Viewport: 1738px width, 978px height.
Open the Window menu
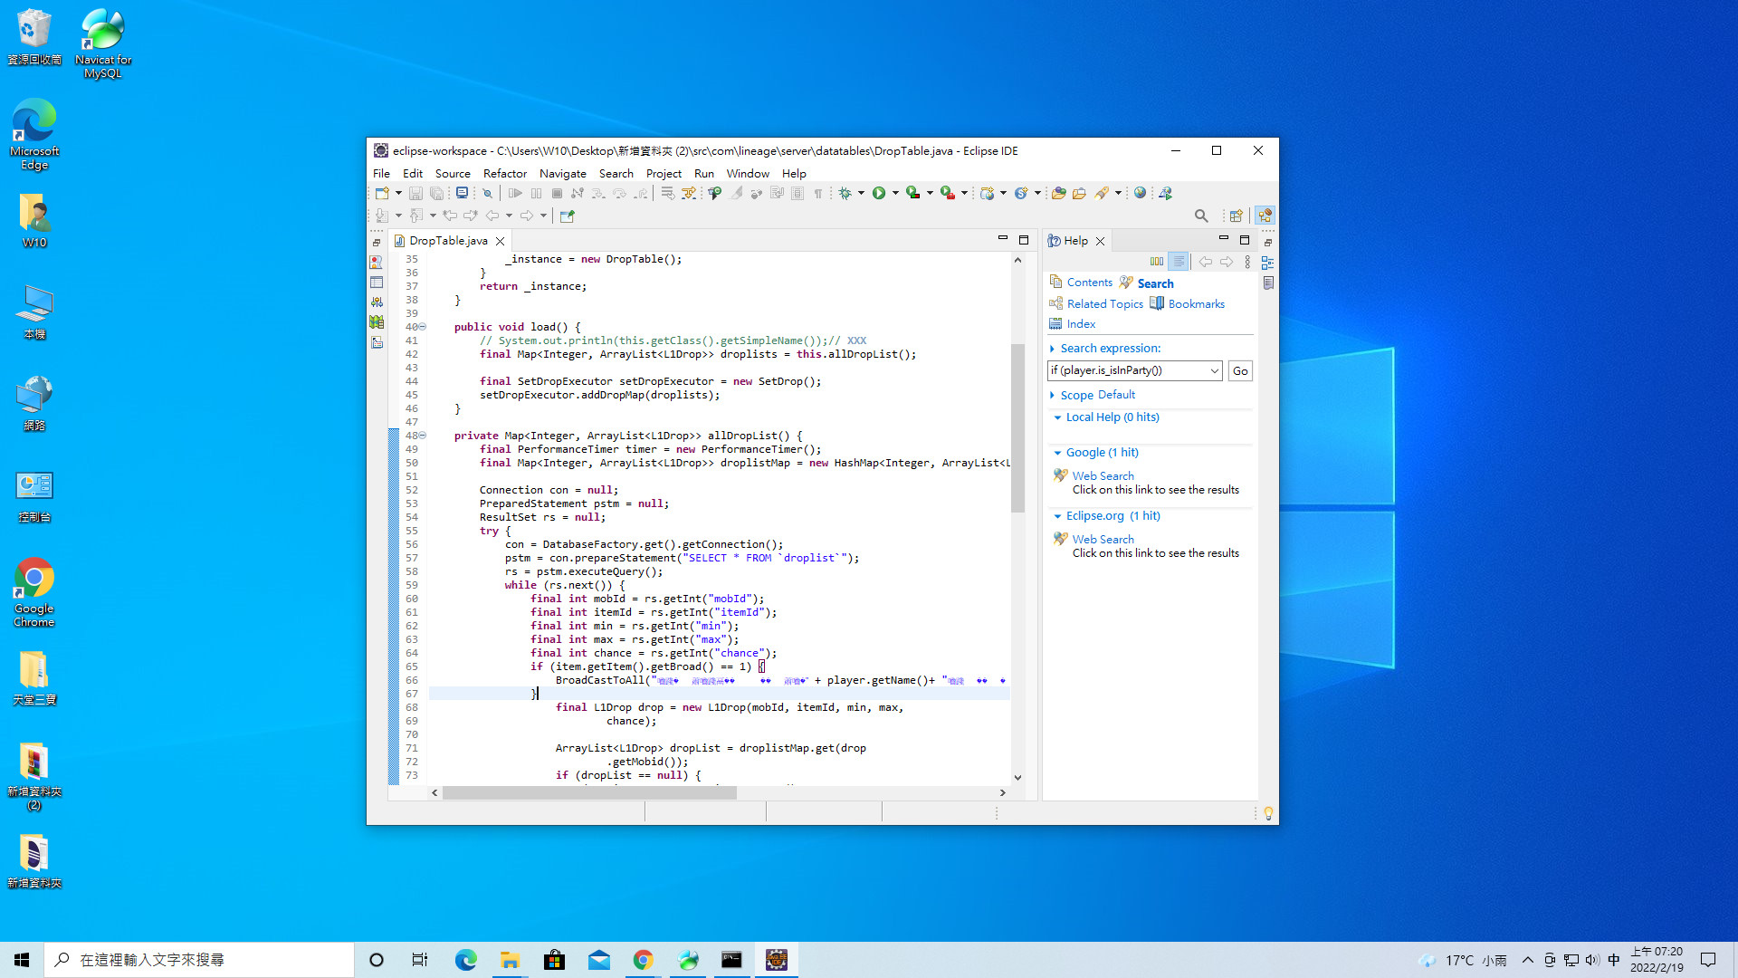(748, 174)
